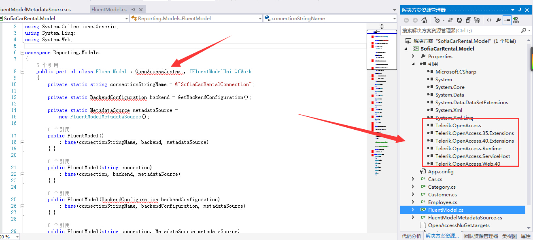
Task: Click the search magnifier icon in Solution Explorer
Action: [523, 30]
